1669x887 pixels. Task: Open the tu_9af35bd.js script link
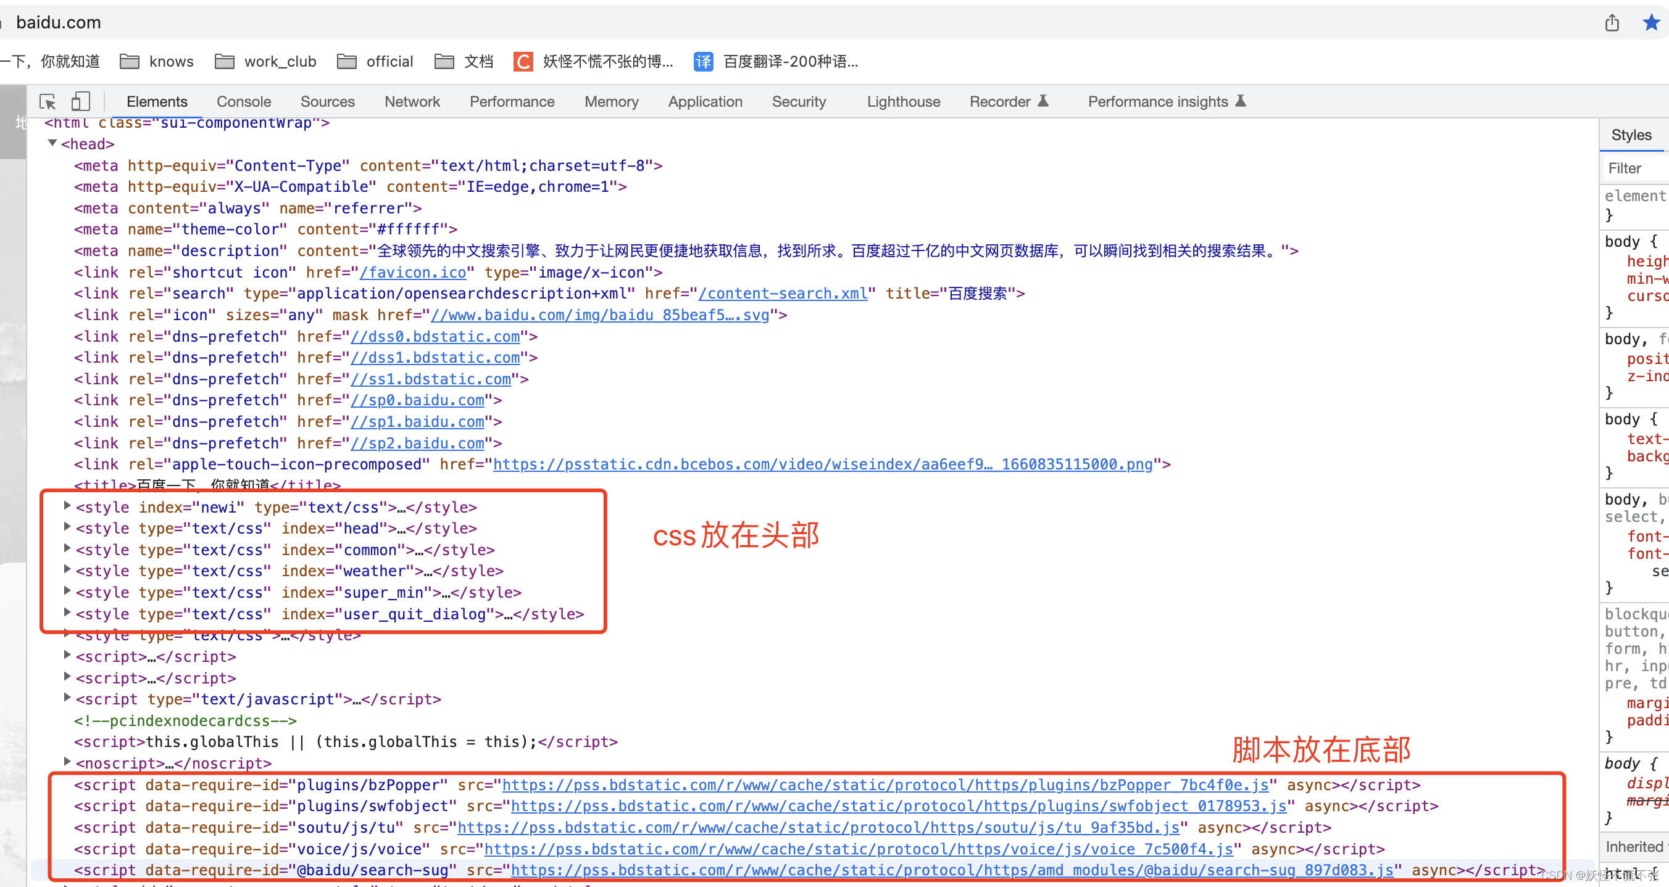pyautogui.click(x=818, y=827)
